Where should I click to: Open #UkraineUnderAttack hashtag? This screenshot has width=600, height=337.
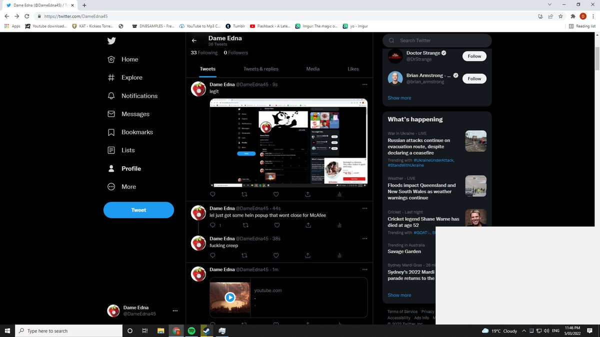point(433,160)
